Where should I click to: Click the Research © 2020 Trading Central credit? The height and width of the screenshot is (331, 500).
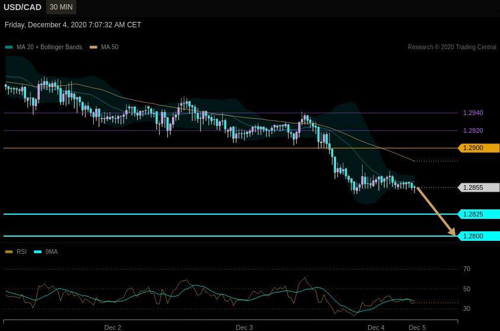pyautogui.click(x=452, y=47)
